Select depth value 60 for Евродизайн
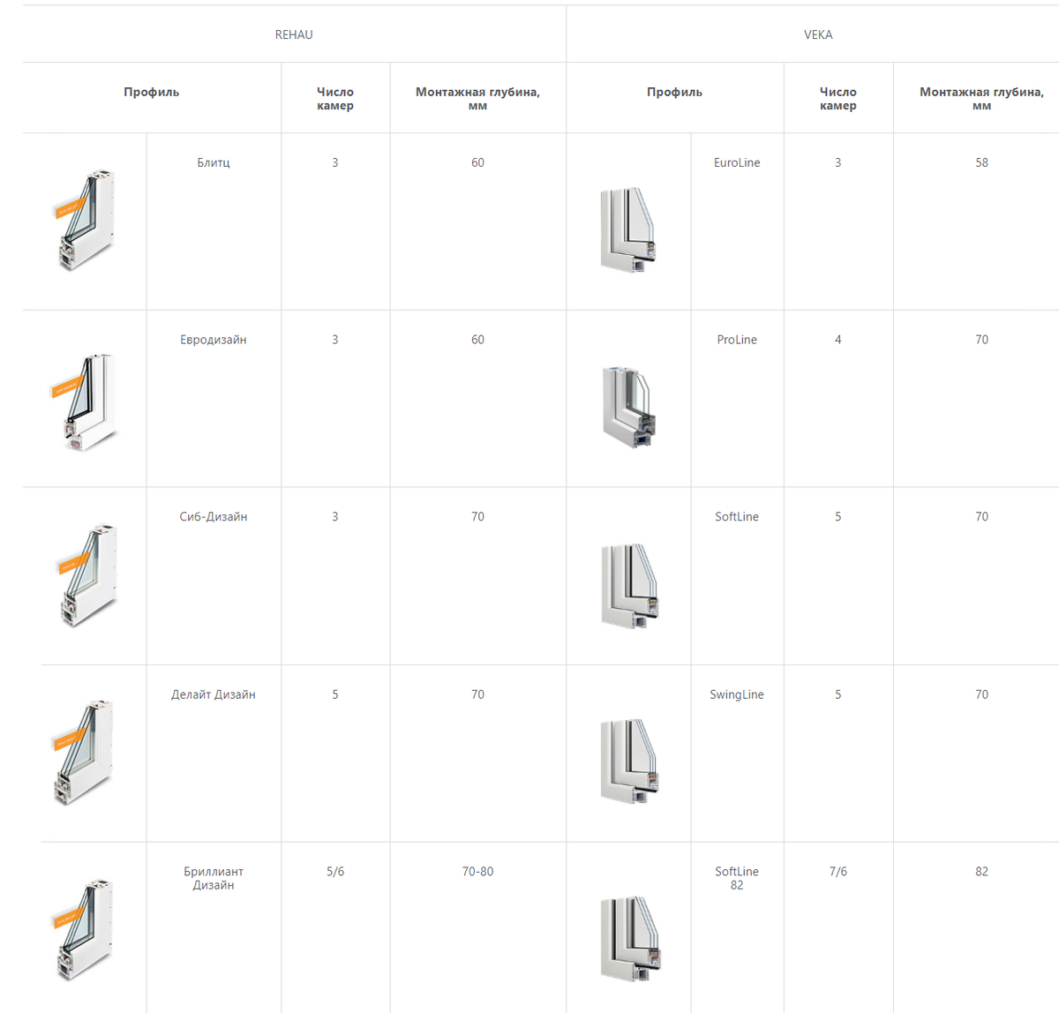 477,340
